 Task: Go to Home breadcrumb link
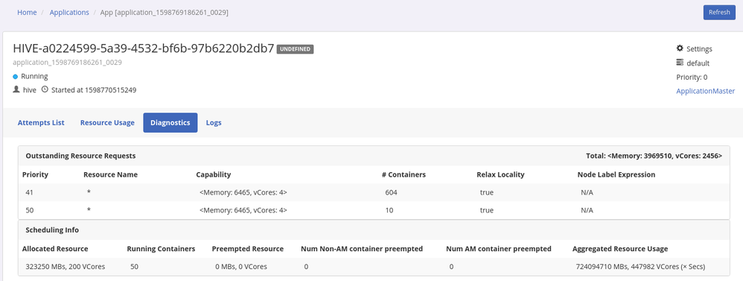(27, 13)
